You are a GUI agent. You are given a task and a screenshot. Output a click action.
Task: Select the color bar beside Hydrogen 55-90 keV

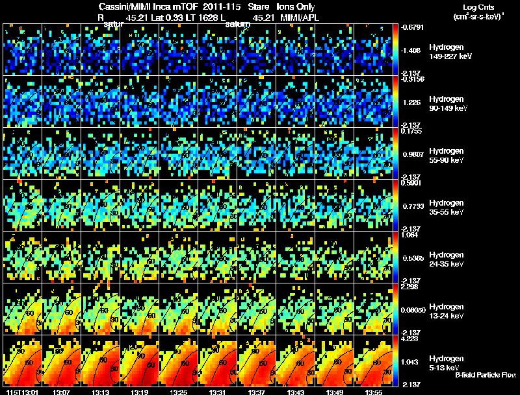click(395, 153)
